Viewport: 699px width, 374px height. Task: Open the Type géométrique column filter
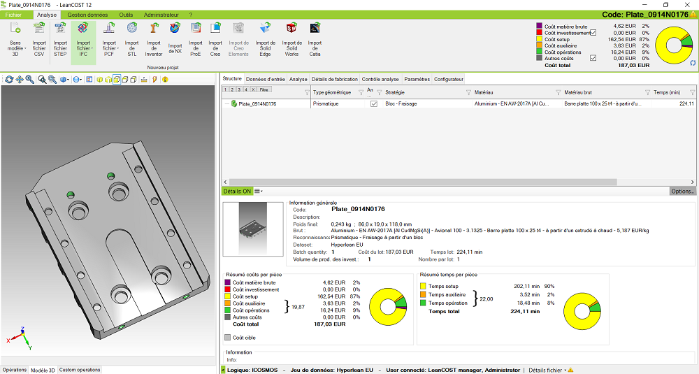pyautogui.click(x=361, y=93)
